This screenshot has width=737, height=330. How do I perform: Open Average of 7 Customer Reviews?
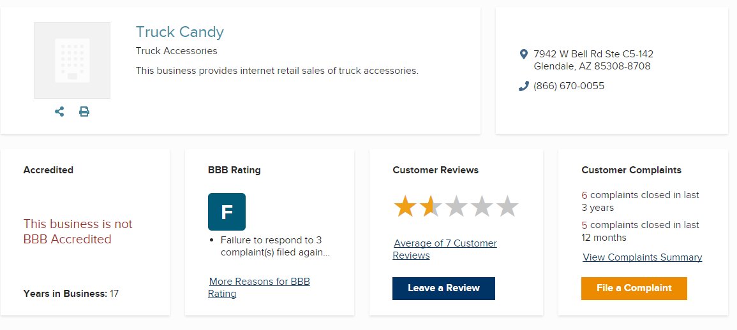(445, 249)
